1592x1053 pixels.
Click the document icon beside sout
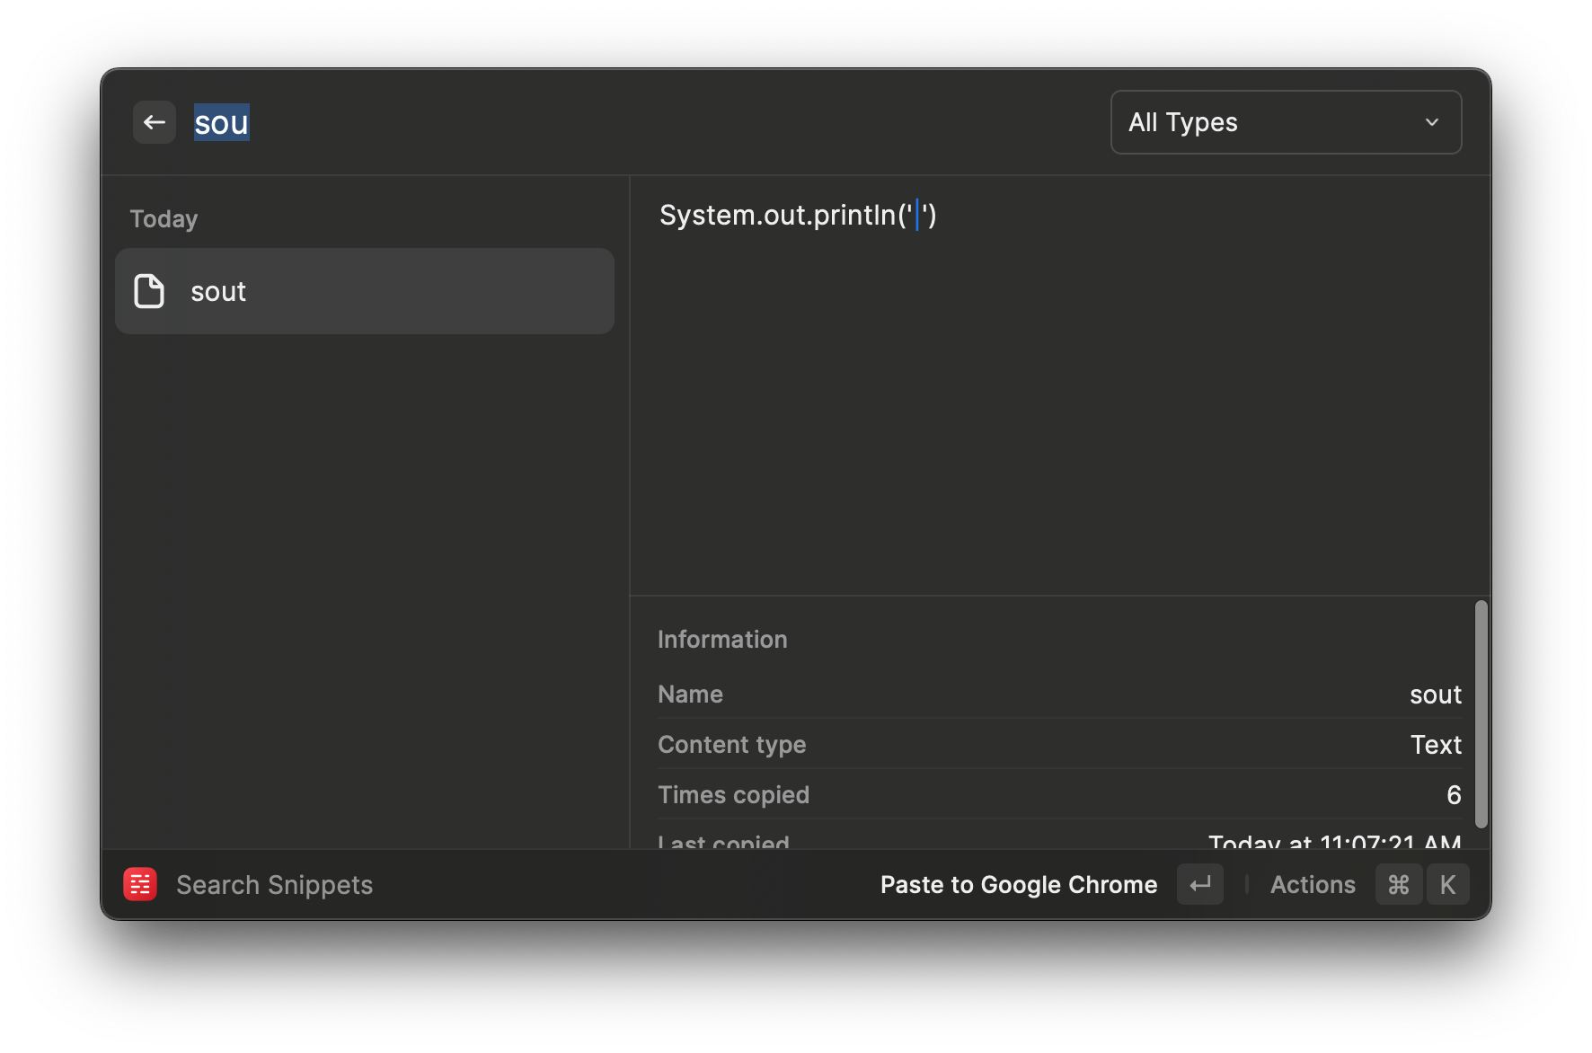tap(149, 291)
